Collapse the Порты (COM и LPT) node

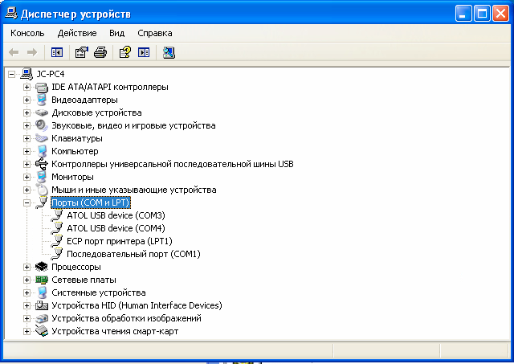[x=27, y=202]
